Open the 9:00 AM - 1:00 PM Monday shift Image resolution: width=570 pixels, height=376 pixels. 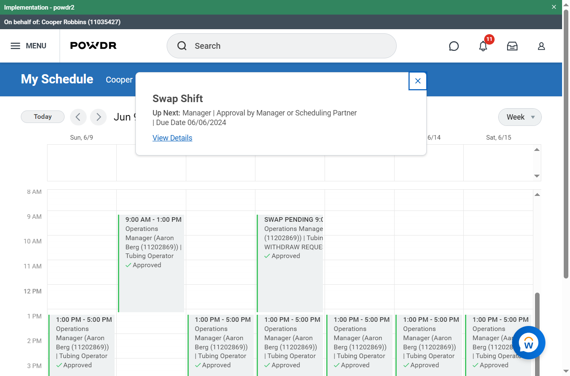pyautogui.click(x=151, y=263)
